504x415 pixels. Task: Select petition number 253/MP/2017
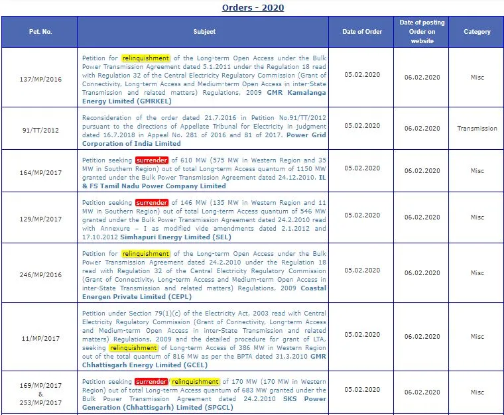pyautogui.click(x=40, y=402)
